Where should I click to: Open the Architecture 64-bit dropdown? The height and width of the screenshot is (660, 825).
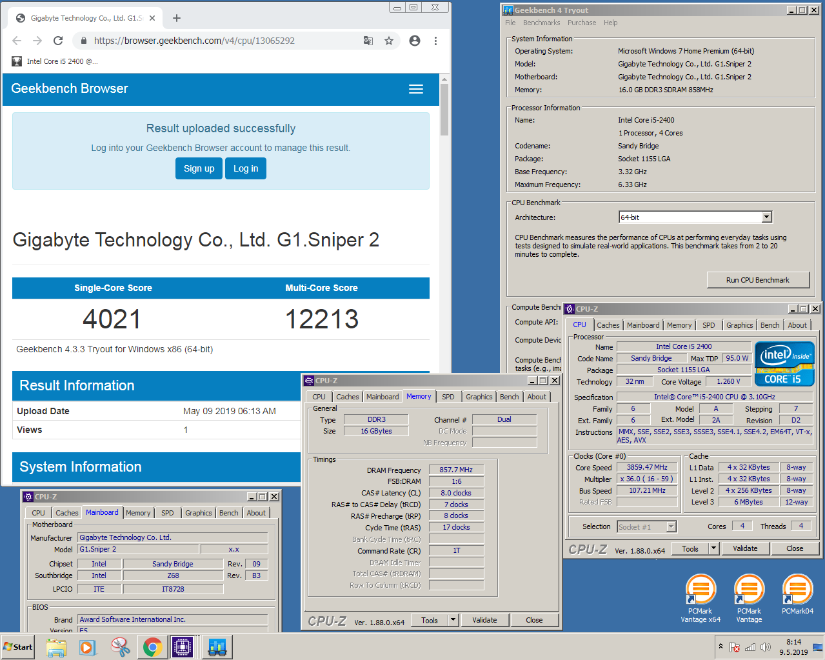pyautogui.click(x=767, y=217)
